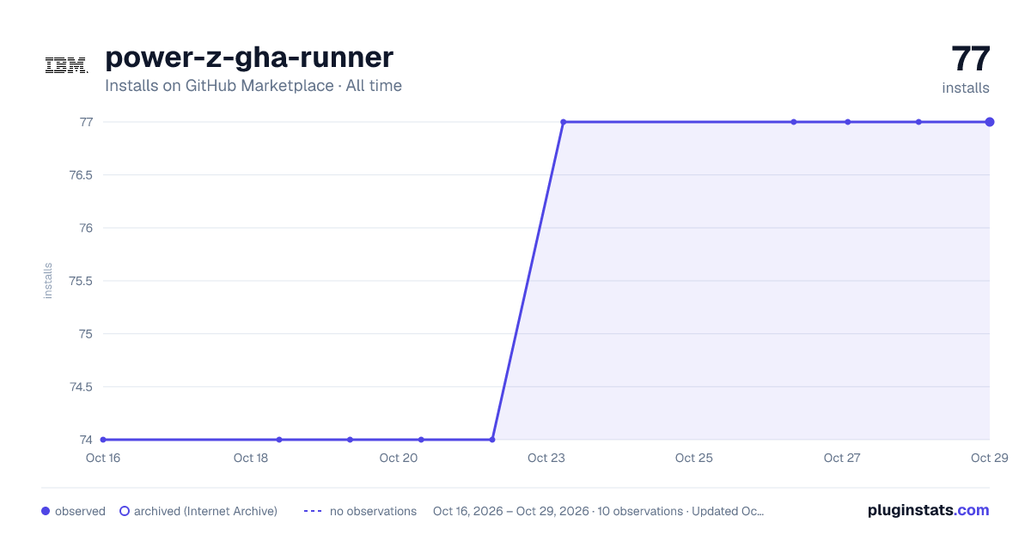Open the pluginstats.com link
The height and width of the screenshot is (541, 1031).
(928, 510)
